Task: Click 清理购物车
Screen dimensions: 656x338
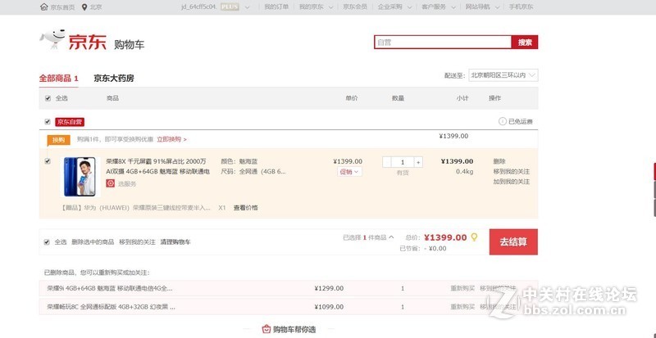Action: 175,242
